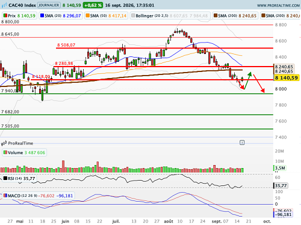Click the 8 118,00 level label
Screen dimensions: 301x225
(x=41, y=77)
